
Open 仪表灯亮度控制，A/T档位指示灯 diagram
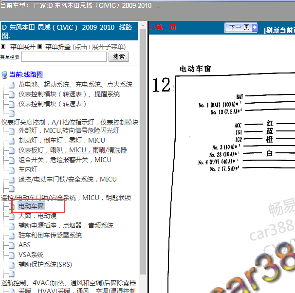coord(70,123)
